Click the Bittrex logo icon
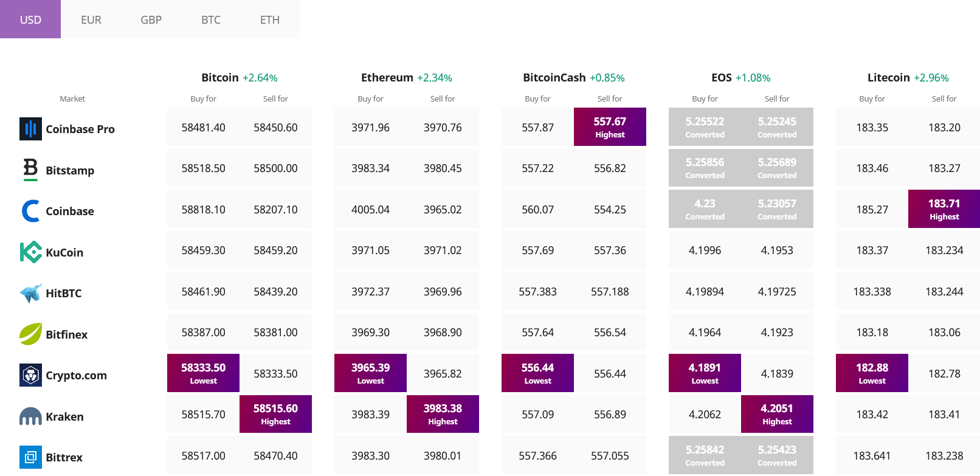The image size is (980, 476). (x=30, y=457)
